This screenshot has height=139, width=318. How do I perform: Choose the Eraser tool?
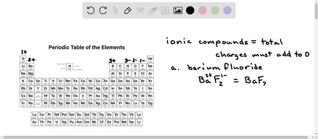tap(153, 11)
